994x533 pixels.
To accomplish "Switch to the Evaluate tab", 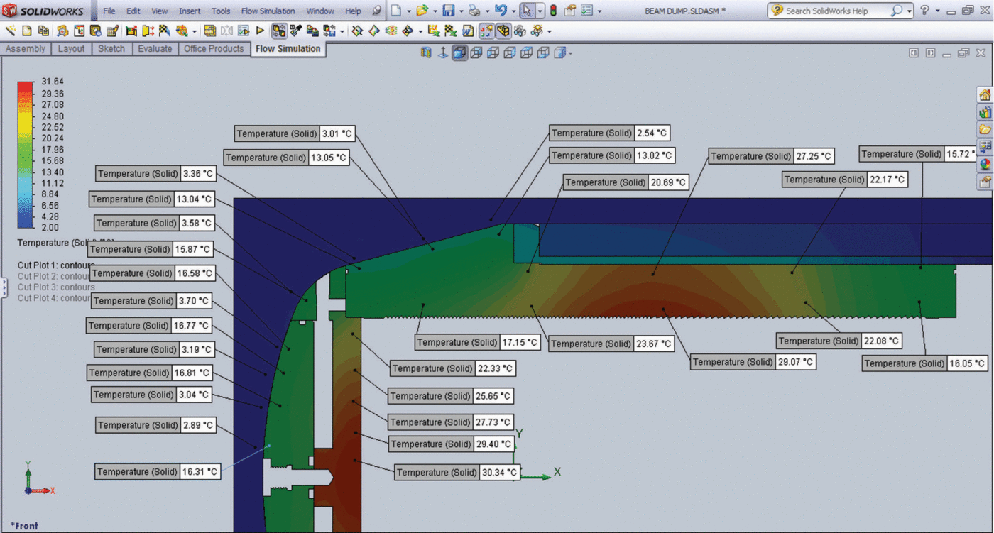I will (x=155, y=49).
